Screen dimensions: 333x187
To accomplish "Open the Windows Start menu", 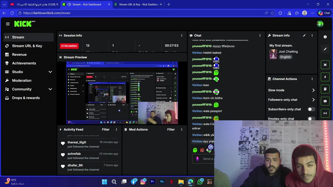I will tap(104, 182).
